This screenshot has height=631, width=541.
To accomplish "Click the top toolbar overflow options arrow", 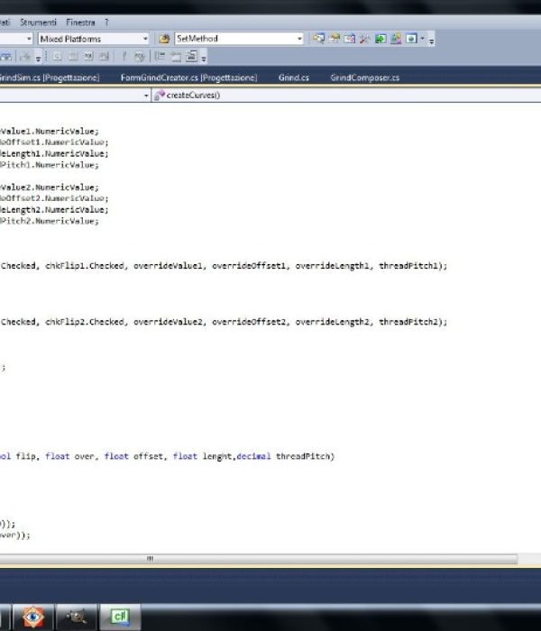I will [432, 40].
